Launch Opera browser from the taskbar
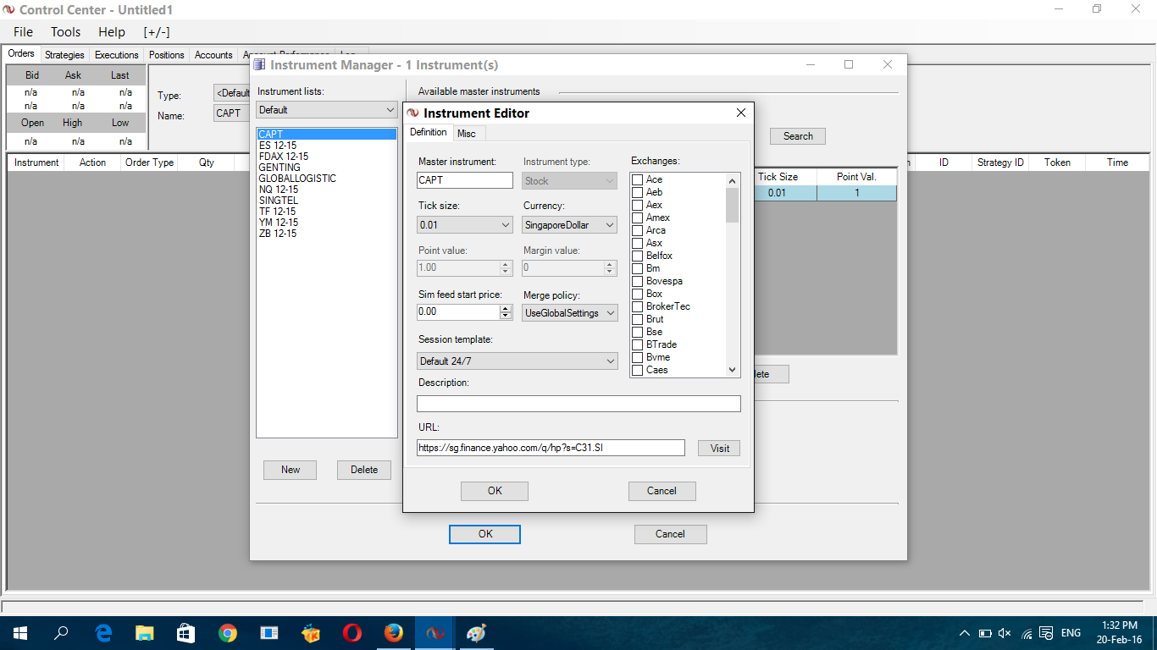1157x650 pixels. (352, 633)
